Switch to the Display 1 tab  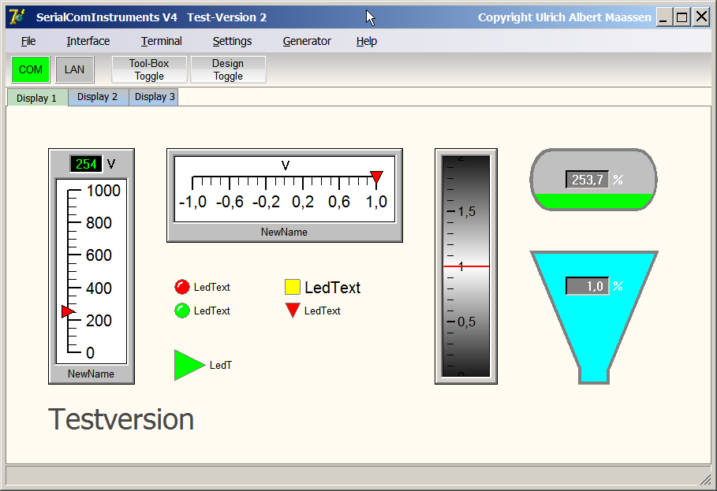37,98
